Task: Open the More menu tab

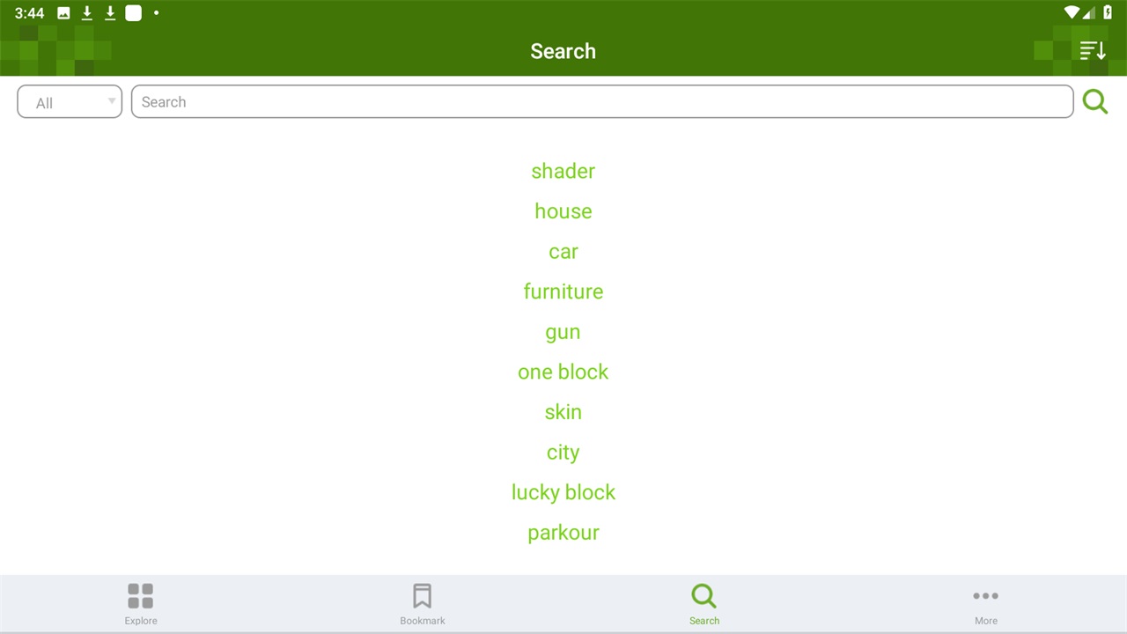Action: 985,603
